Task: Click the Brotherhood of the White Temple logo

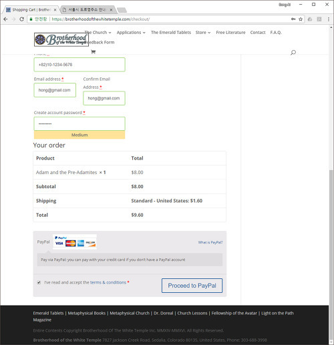Action: click(61, 39)
